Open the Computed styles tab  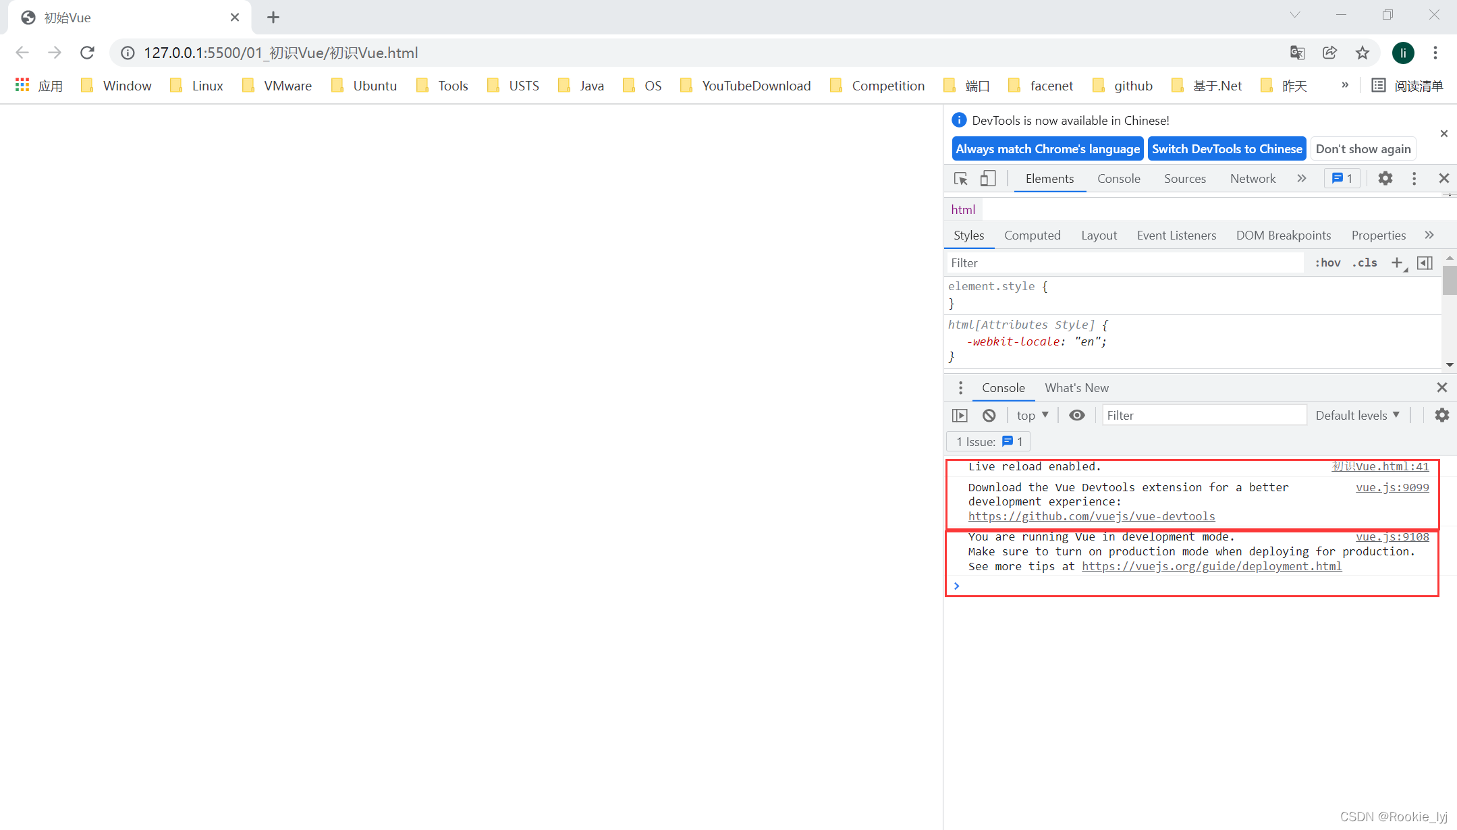(x=1032, y=235)
